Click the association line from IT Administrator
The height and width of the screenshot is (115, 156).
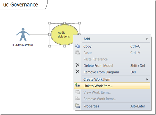tap(39, 35)
